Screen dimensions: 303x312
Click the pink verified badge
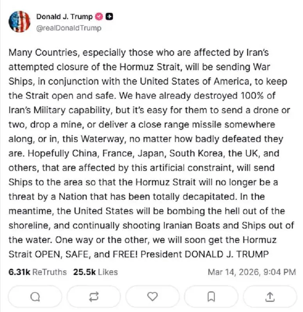coord(99,17)
